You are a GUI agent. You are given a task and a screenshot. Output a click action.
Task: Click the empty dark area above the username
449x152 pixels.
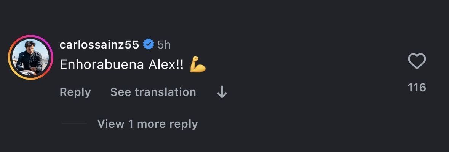[114, 19]
